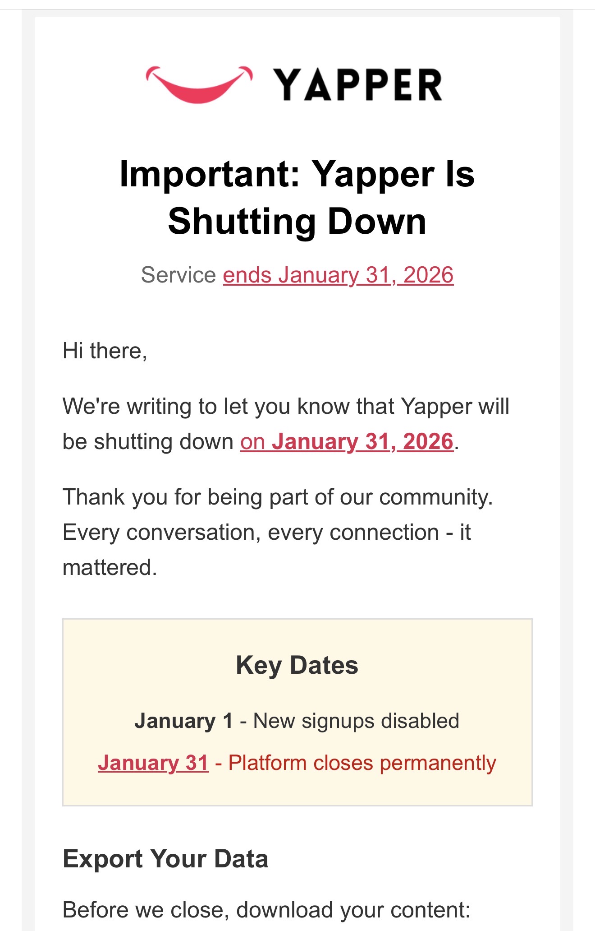The height and width of the screenshot is (931, 595).
Task: Click the "Every conversation, every connection" line
Action: point(266,532)
